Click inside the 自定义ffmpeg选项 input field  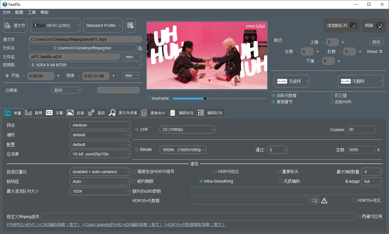(198, 216)
